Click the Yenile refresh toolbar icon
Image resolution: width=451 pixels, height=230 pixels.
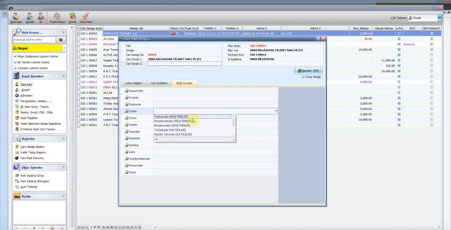(72, 18)
